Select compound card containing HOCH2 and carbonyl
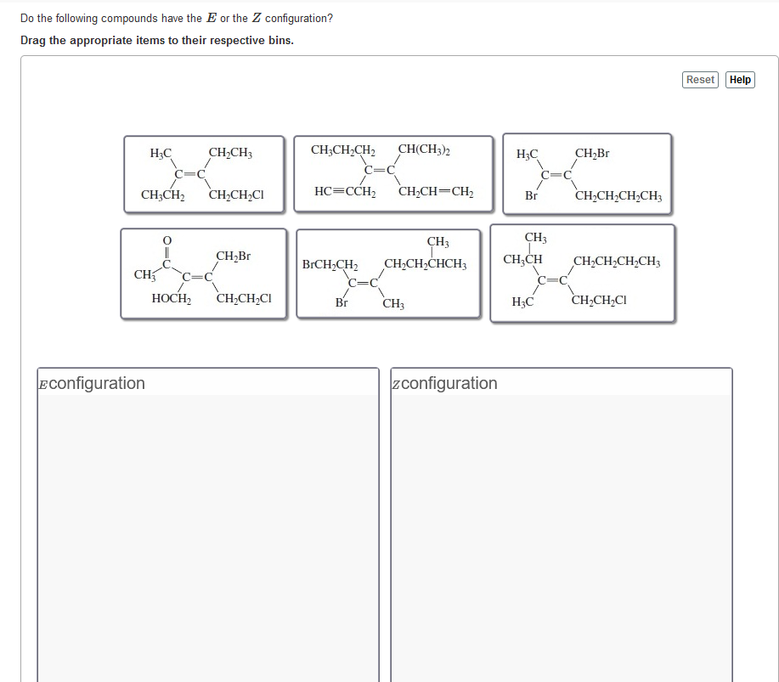This screenshot has width=779, height=682. [x=204, y=273]
